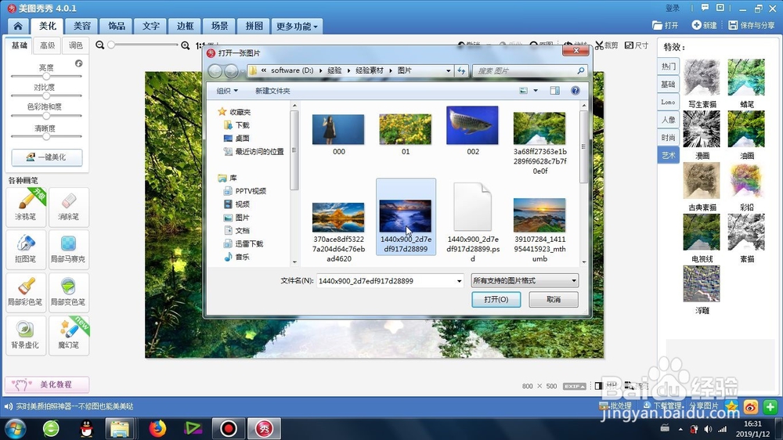Viewport: 783px width, 440px height.
Task: Click the zoom out magnifier icon
Action: [100, 45]
